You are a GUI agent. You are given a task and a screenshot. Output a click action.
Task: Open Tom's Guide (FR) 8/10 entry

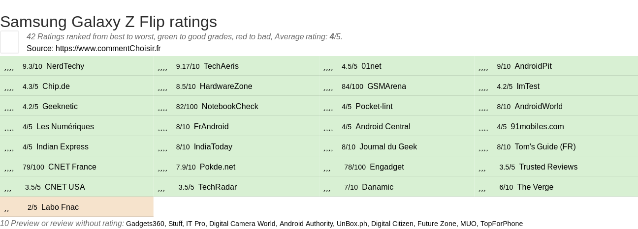click(556, 147)
